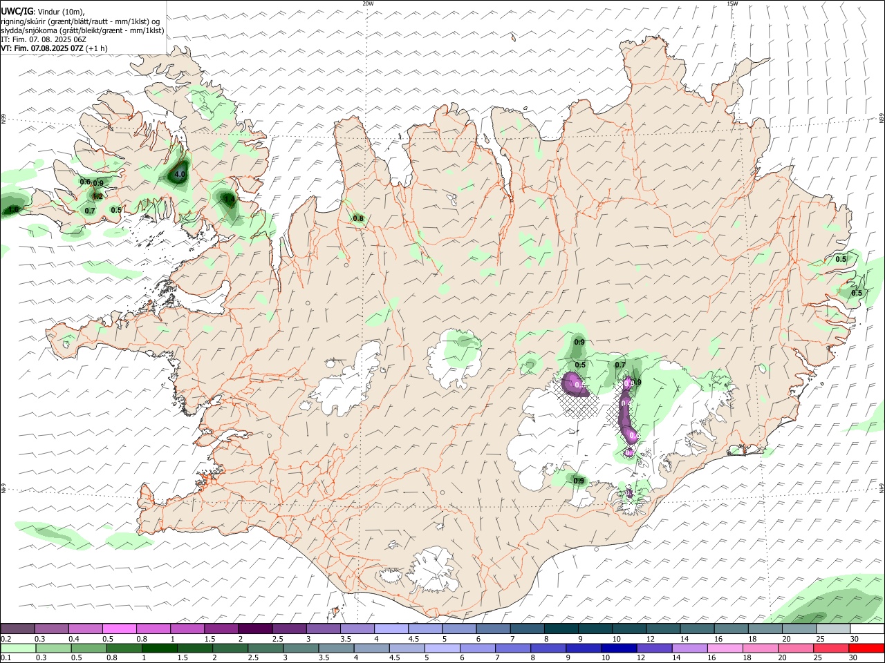The height and width of the screenshot is (663, 885).
Task: Click the '1.2' precipitation value on the map
Action: [97, 196]
